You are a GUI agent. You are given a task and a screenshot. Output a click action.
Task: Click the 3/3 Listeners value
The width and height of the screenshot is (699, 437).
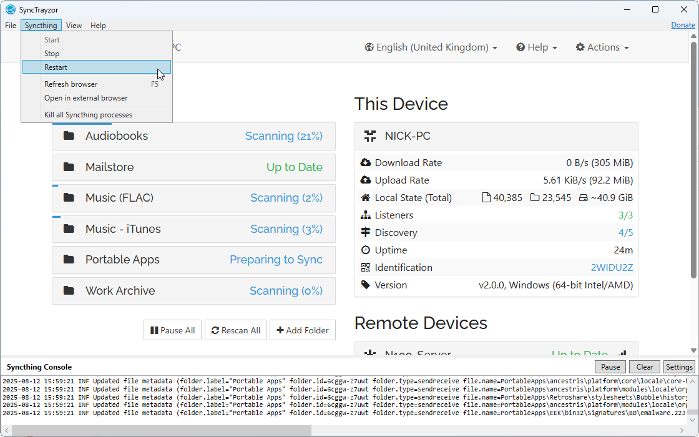click(x=625, y=215)
